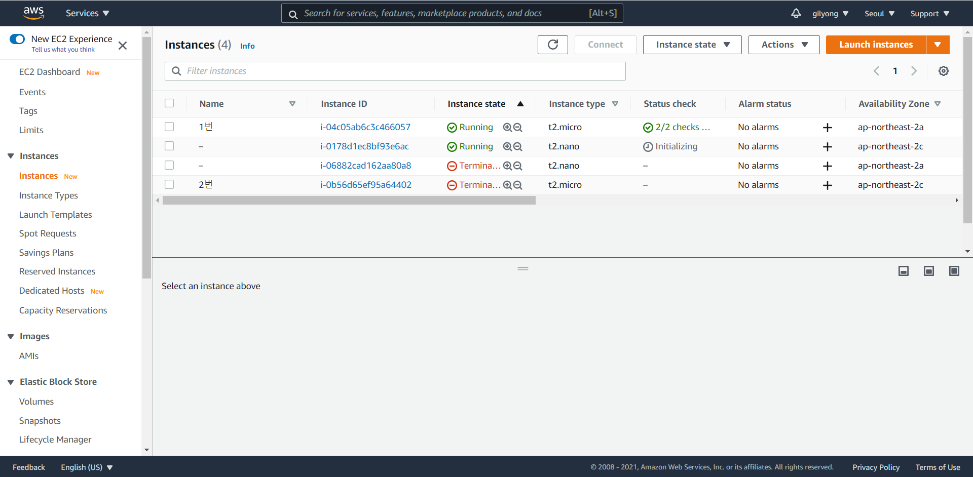
Task: Select all instances header checkbox
Action: pyautogui.click(x=169, y=103)
